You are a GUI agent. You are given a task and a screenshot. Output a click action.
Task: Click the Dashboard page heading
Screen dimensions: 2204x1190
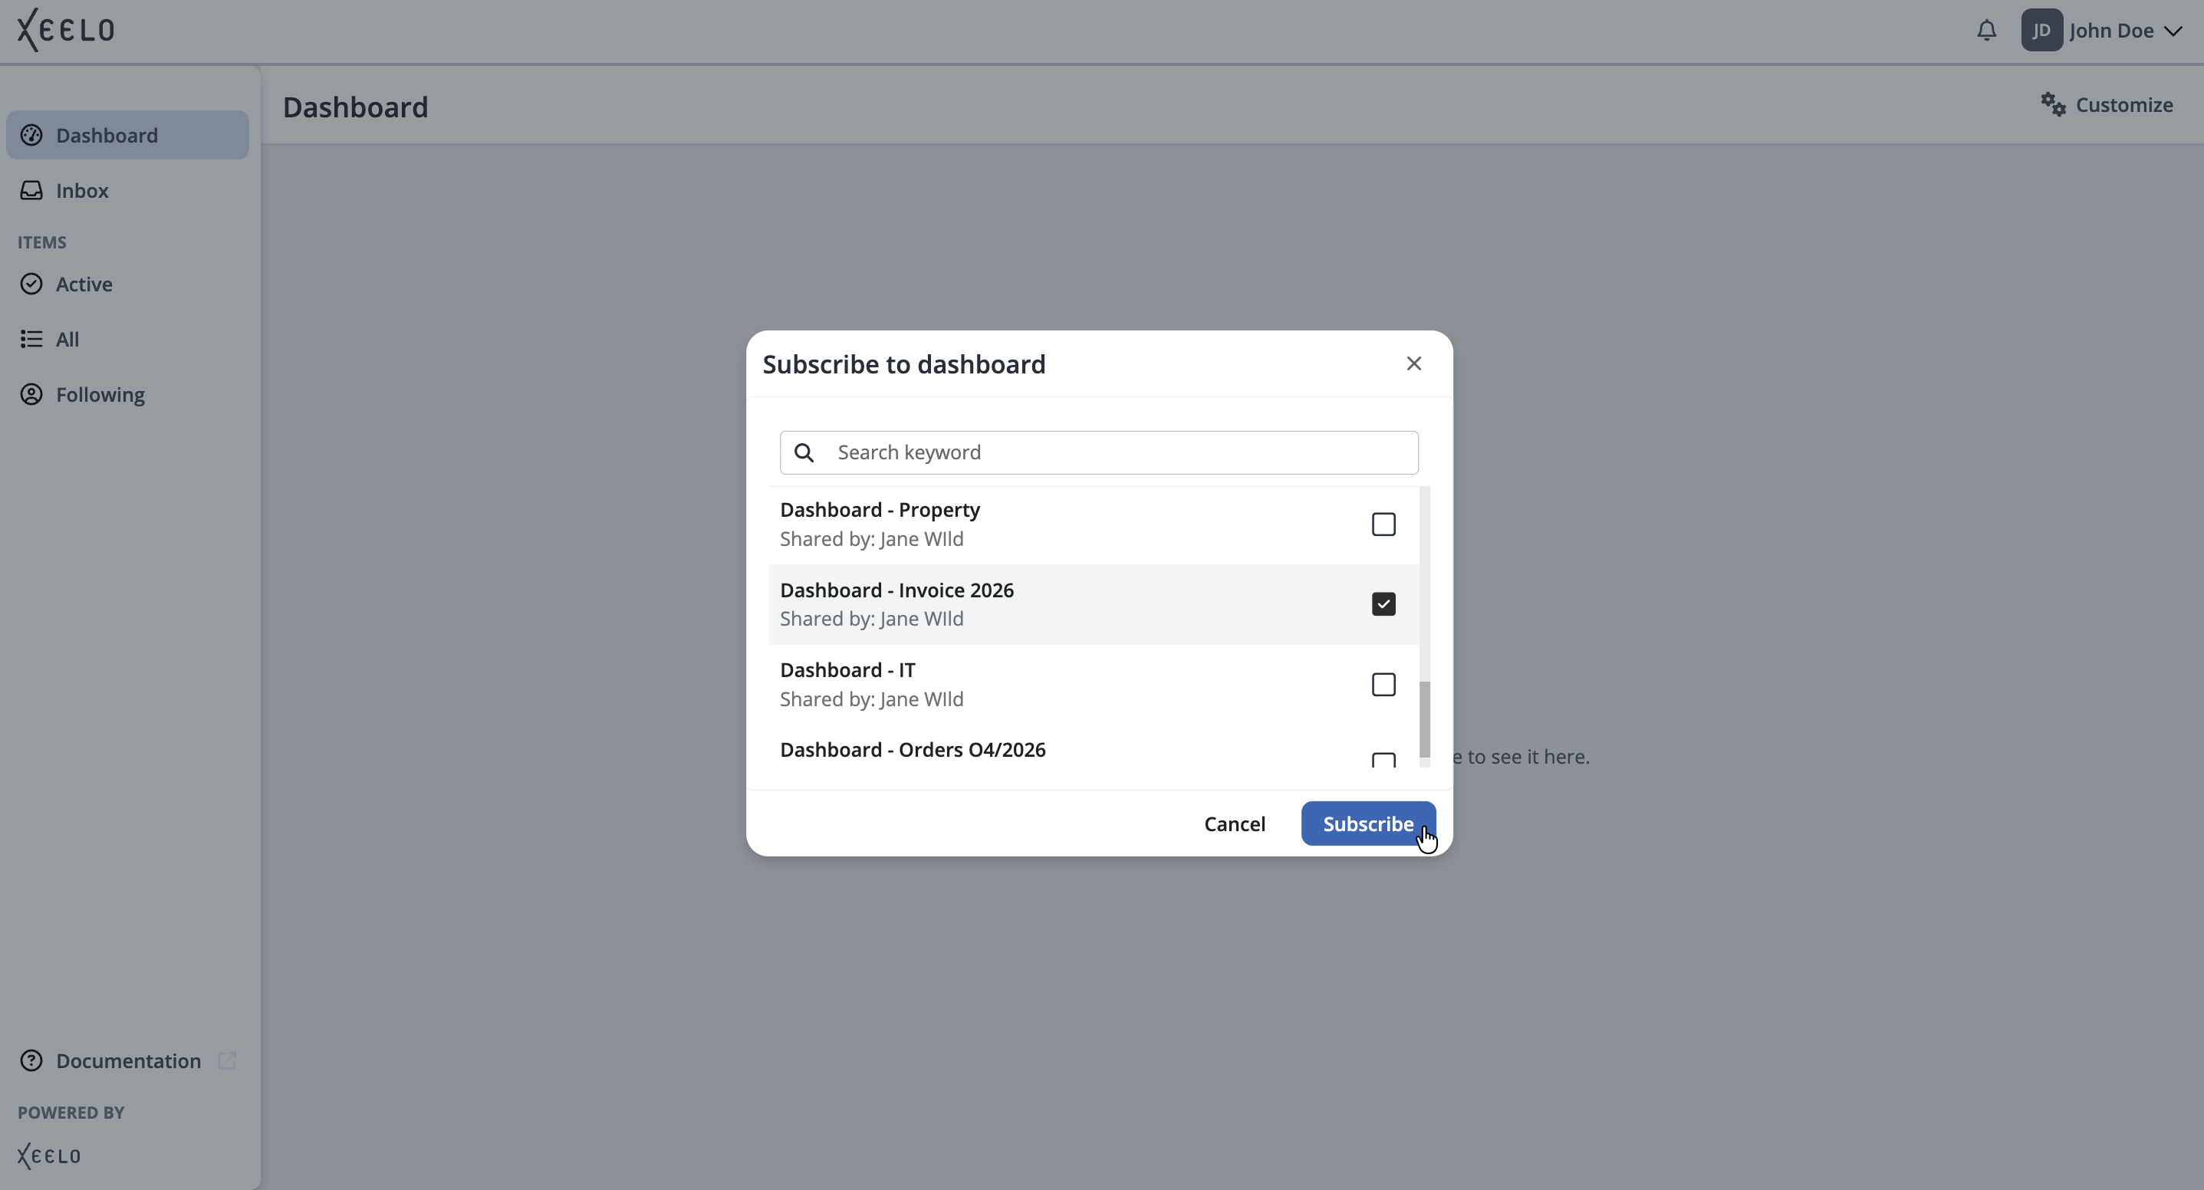point(355,107)
